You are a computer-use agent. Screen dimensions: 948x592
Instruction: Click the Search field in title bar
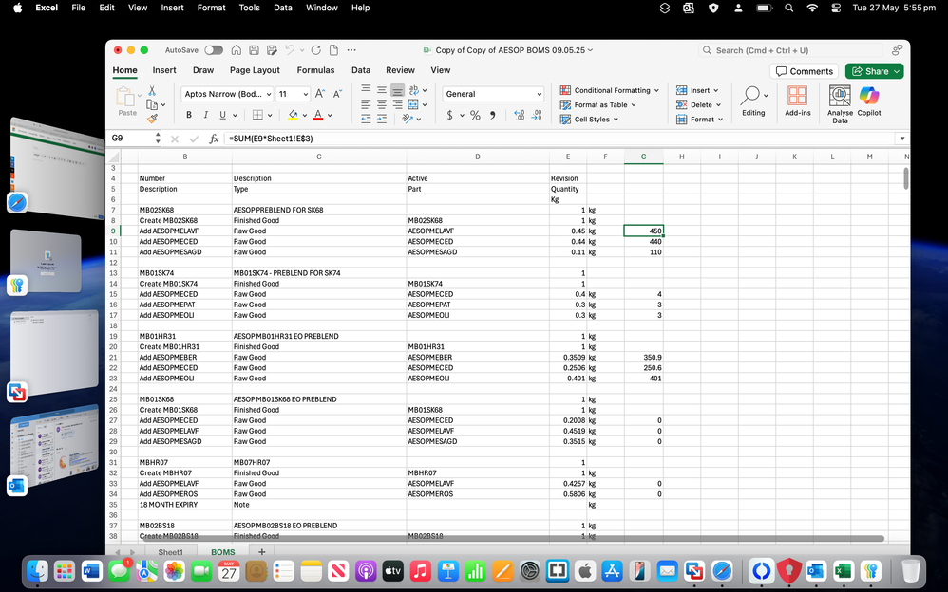(x=791, y=50)
